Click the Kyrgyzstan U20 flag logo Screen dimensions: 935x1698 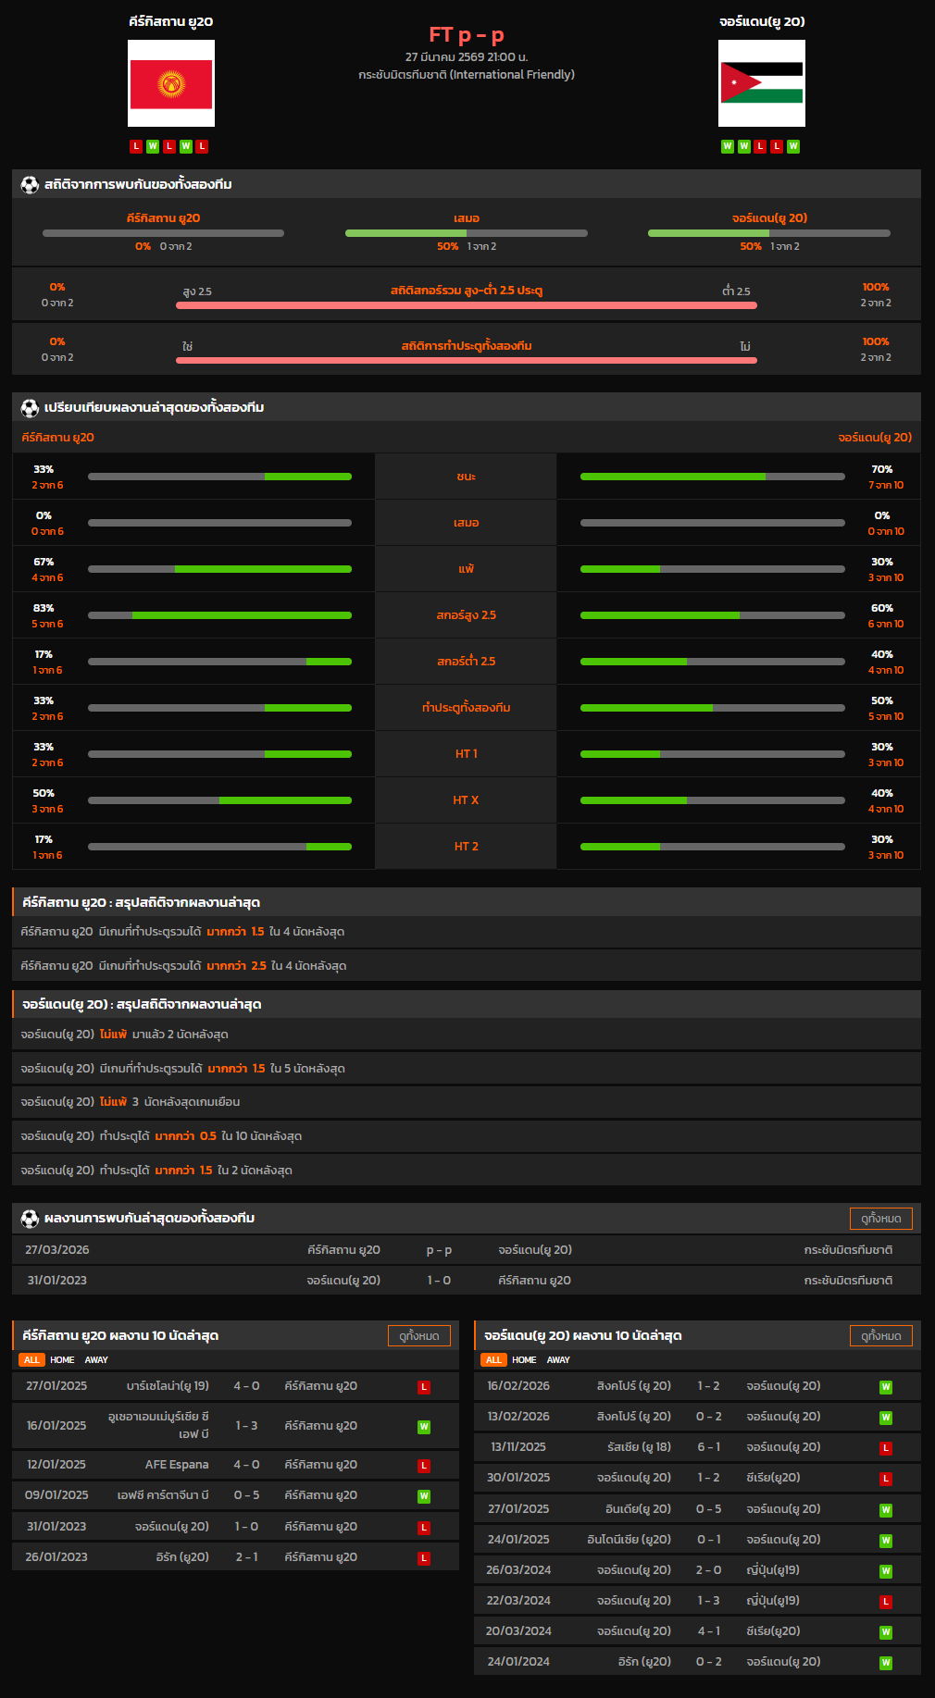[171, 83]
